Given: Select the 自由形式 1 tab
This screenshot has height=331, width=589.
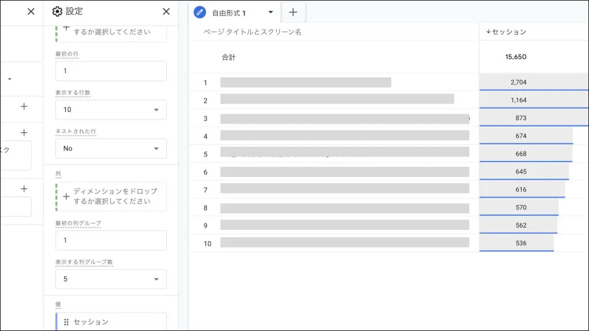Looking at the screenshot, I should pyautogui.click(x=235, y=13).
